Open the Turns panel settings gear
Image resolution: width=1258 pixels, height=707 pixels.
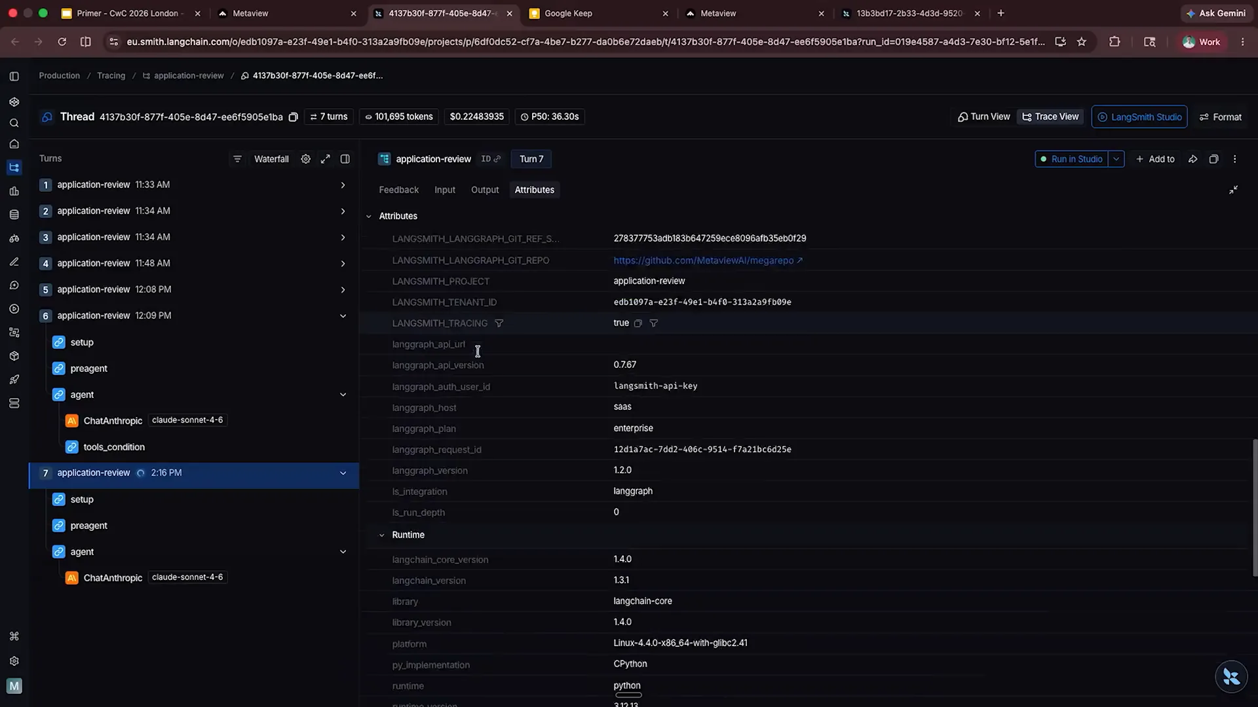point(305,159)
